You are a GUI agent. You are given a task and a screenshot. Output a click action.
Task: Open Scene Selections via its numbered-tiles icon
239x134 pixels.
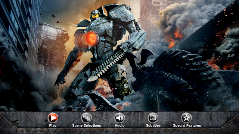click(x=86, y=118)
